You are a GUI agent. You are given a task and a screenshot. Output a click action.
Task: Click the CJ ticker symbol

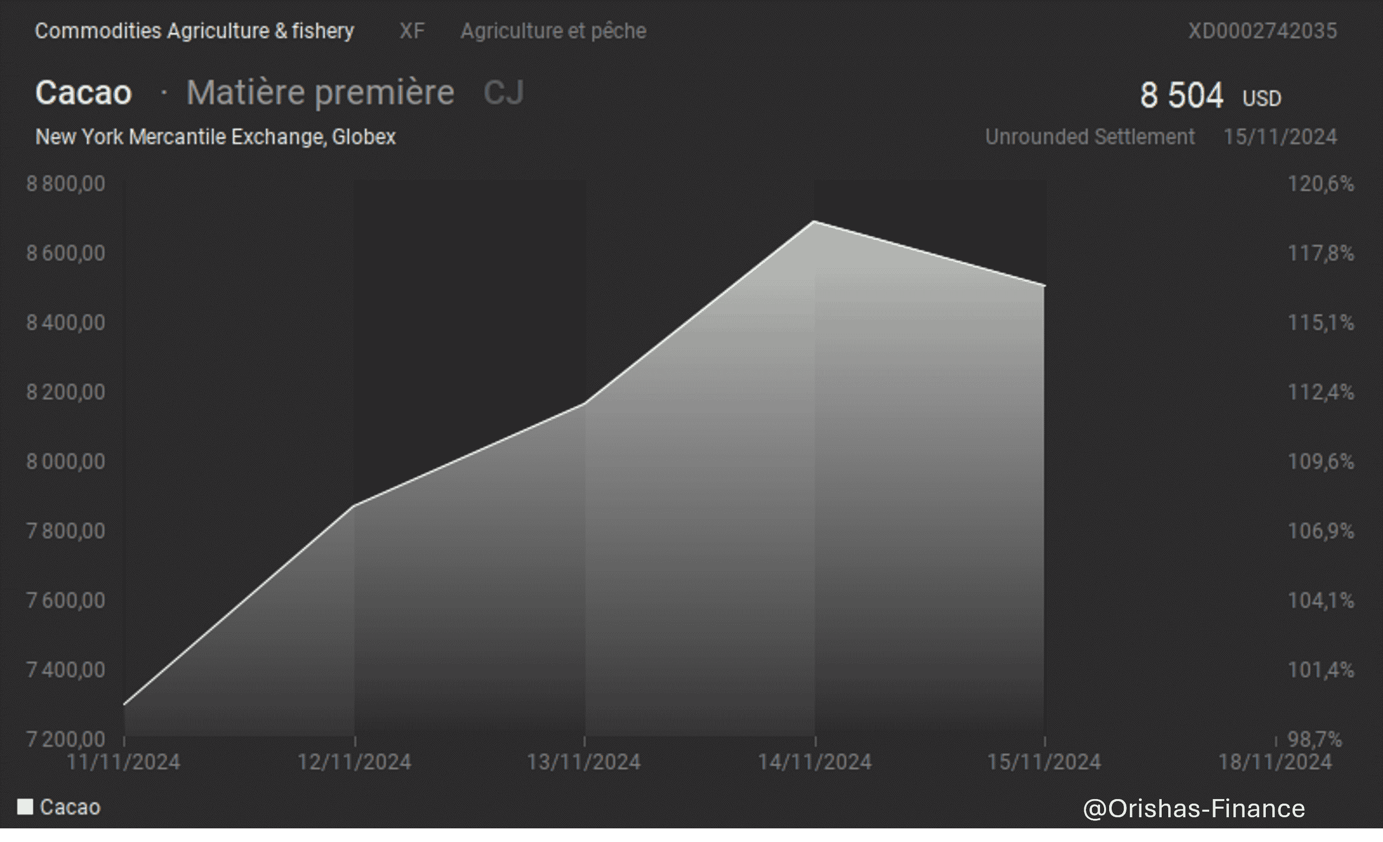point(503,92)
